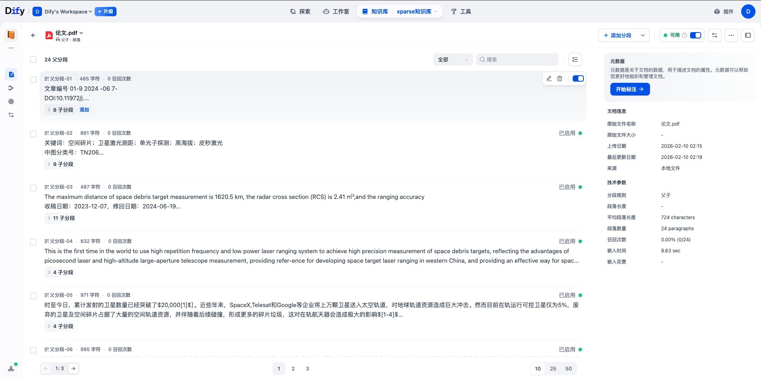Disable the 父分段-01 segment toggle
This screenshot has height=380, width=761.
[578, 78]
